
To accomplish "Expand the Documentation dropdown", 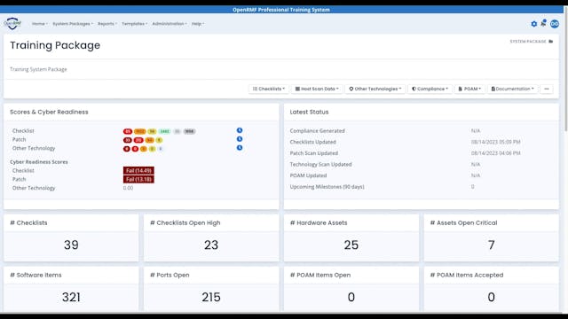I will (512, 89).
